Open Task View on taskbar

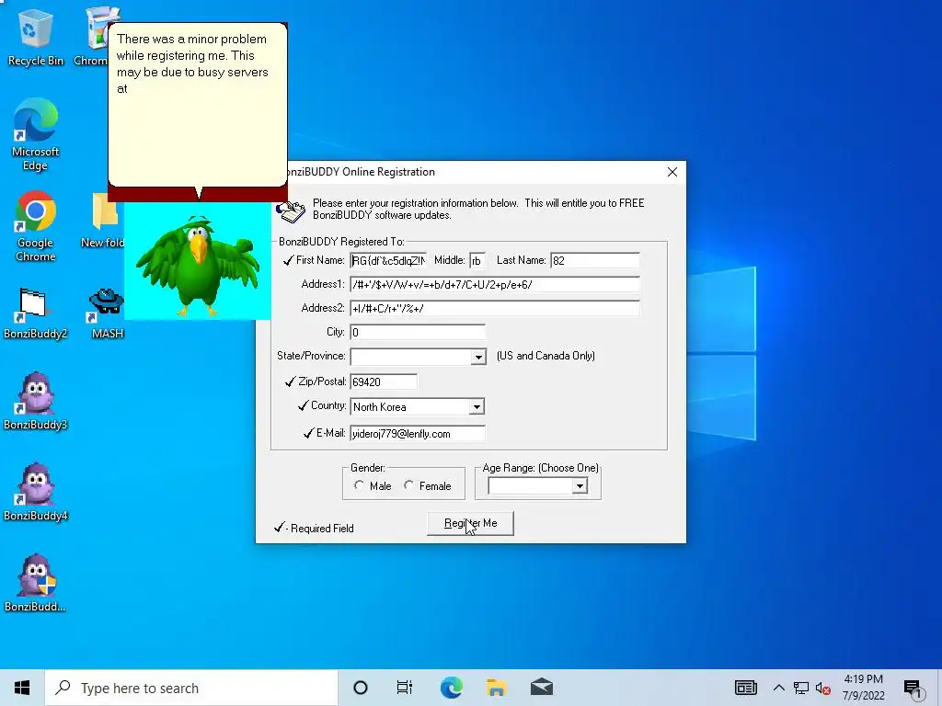[x=405, y=688]
